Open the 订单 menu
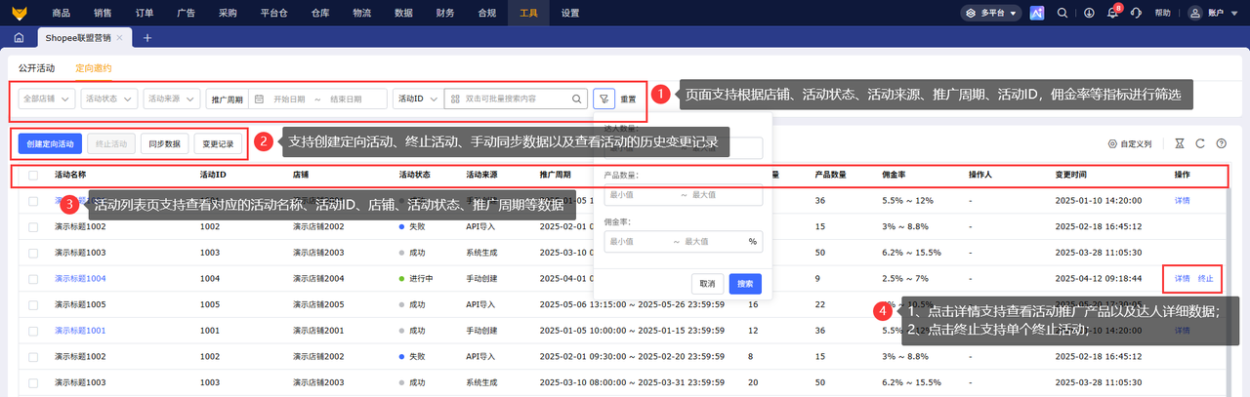 (144, 13)
